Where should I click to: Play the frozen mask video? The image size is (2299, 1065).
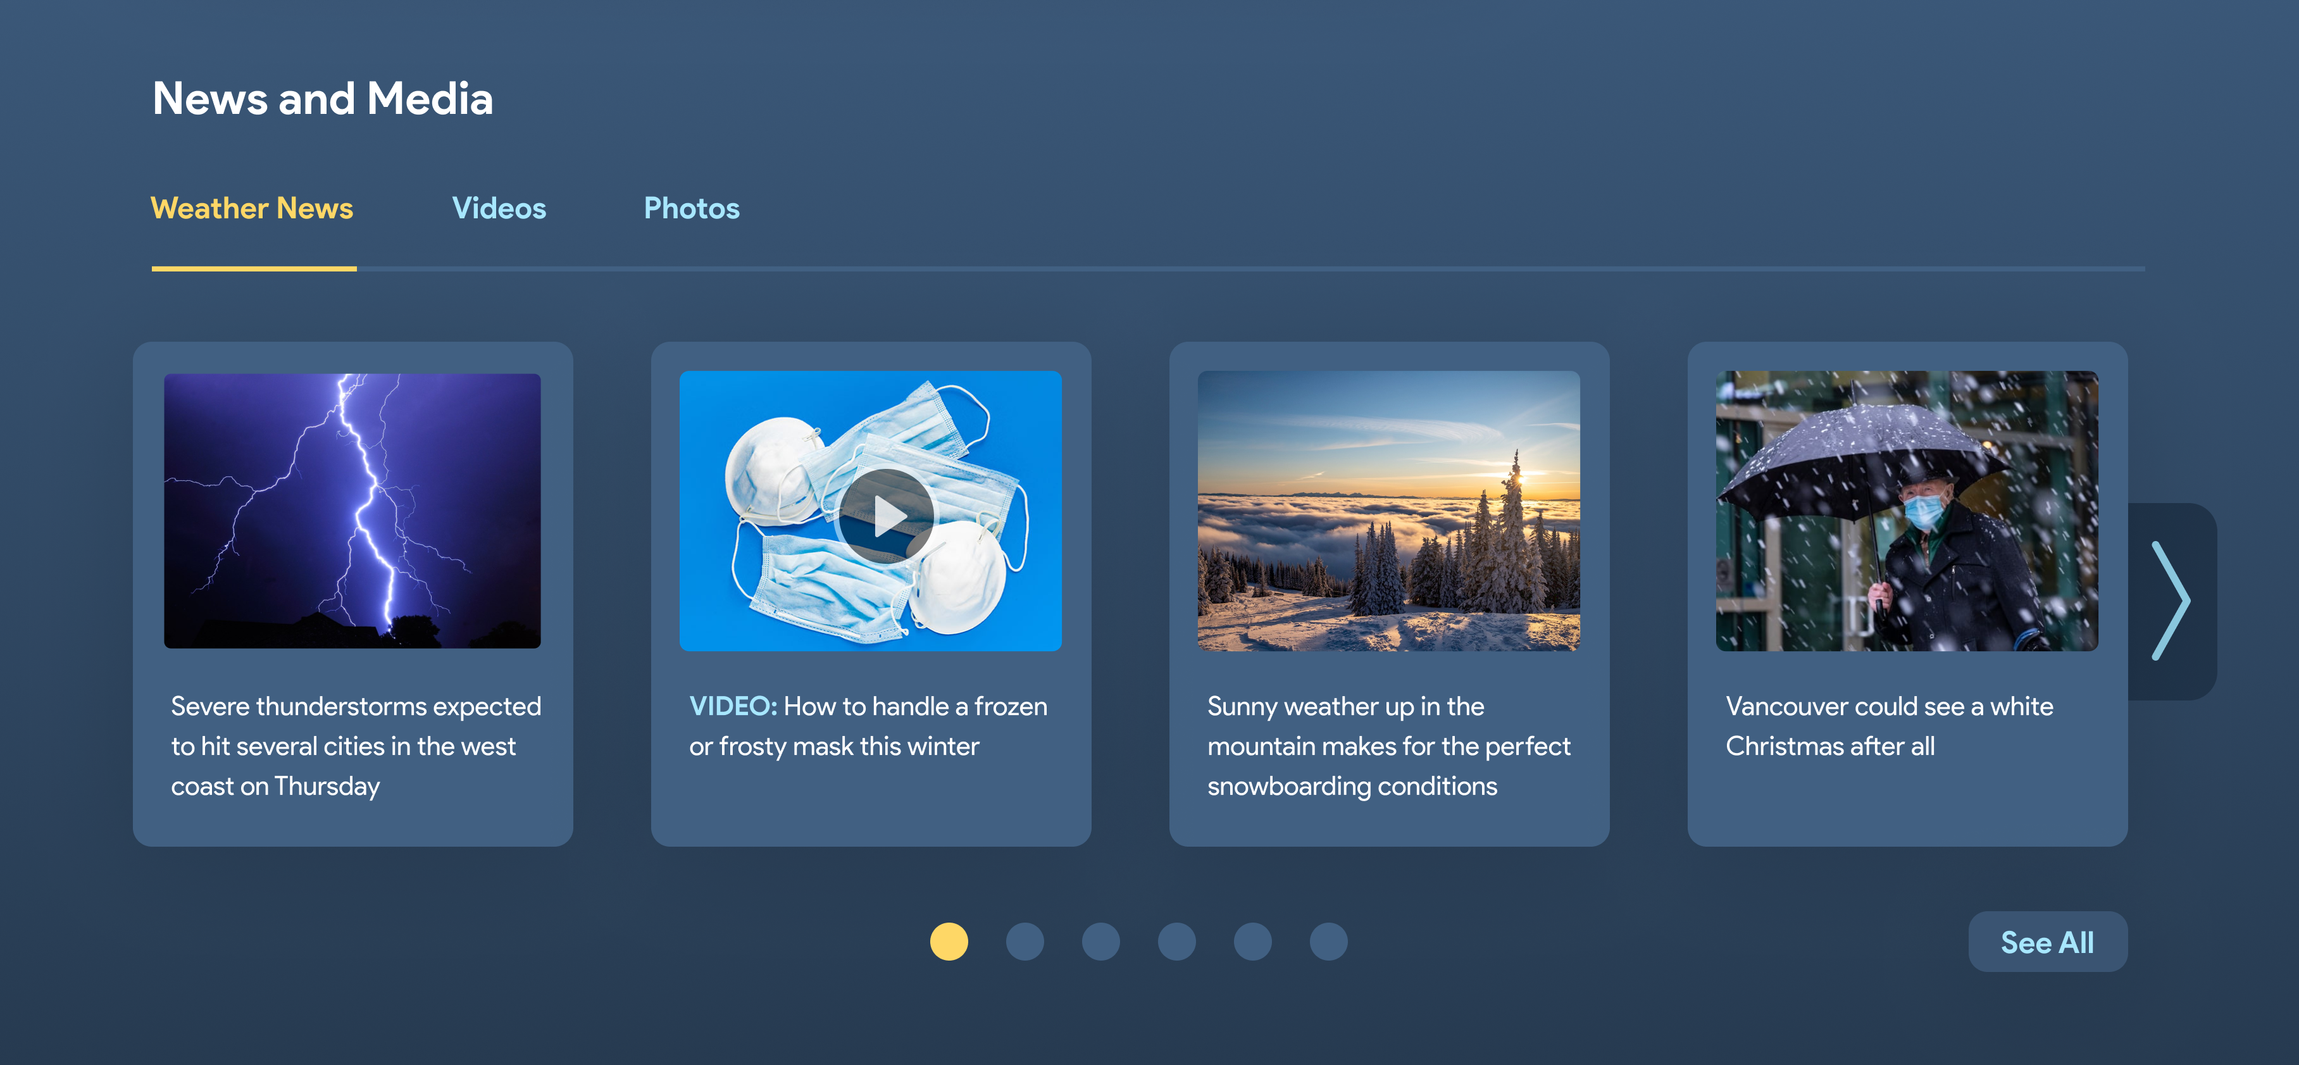885,516
